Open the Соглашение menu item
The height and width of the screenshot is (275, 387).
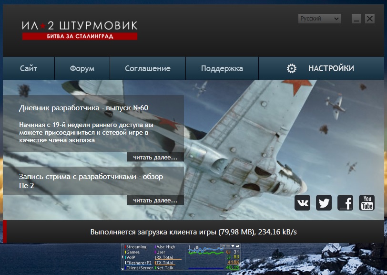[148, 68]
